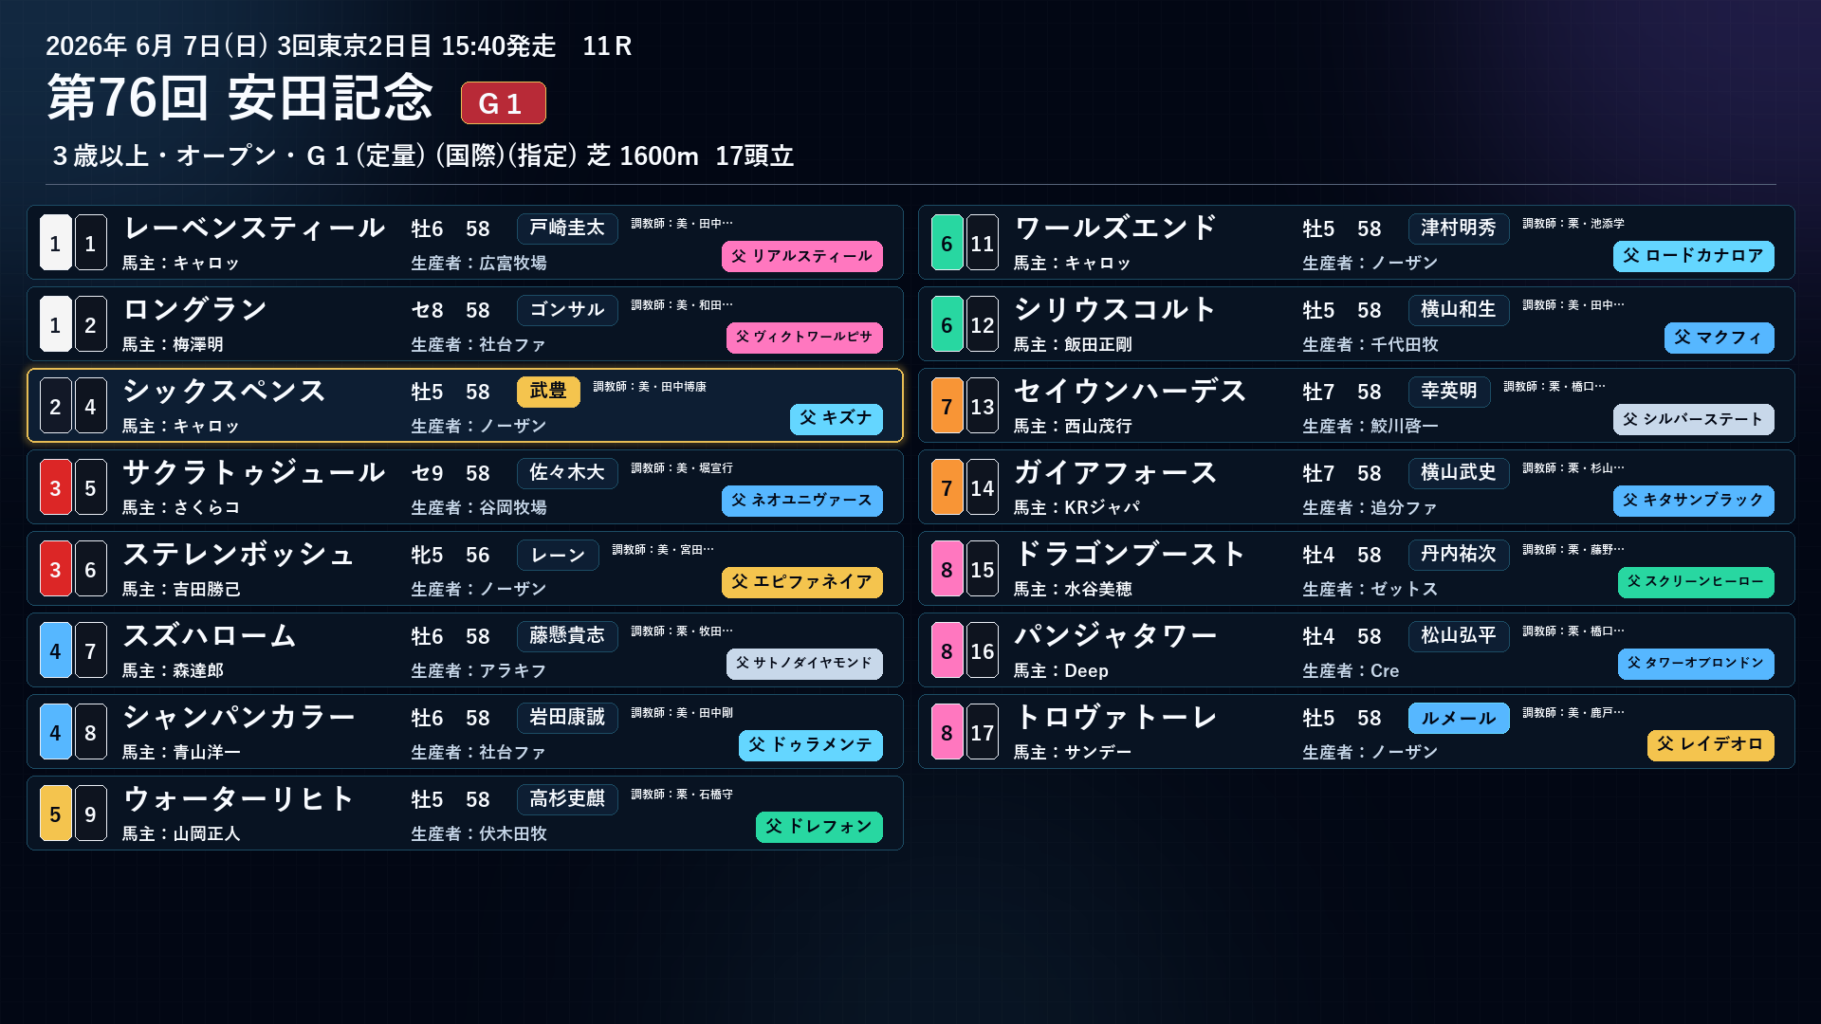Click sire tag ドゥラメンテ
The width and height of the screenshot is (1821, 1024).
(x=811, y=745)
